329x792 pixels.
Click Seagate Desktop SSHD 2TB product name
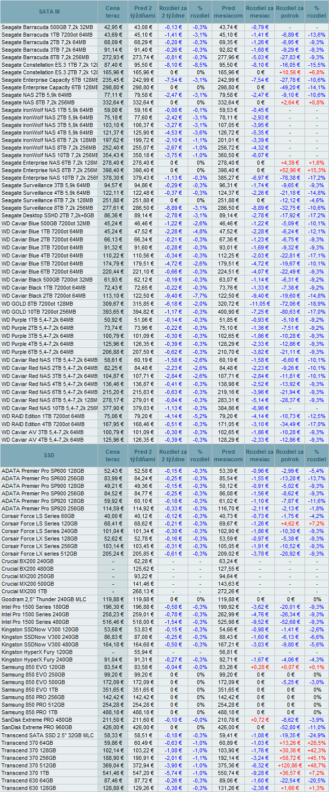[48, 215]
